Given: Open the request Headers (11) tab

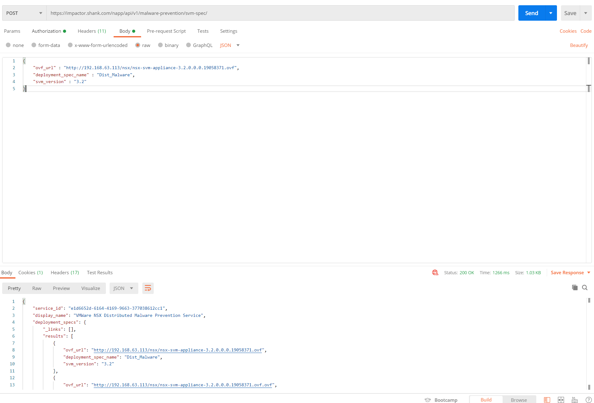Looking at the screenshot, I should [92, 31].
